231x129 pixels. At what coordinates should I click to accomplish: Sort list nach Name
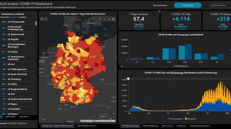click(24, 116)
